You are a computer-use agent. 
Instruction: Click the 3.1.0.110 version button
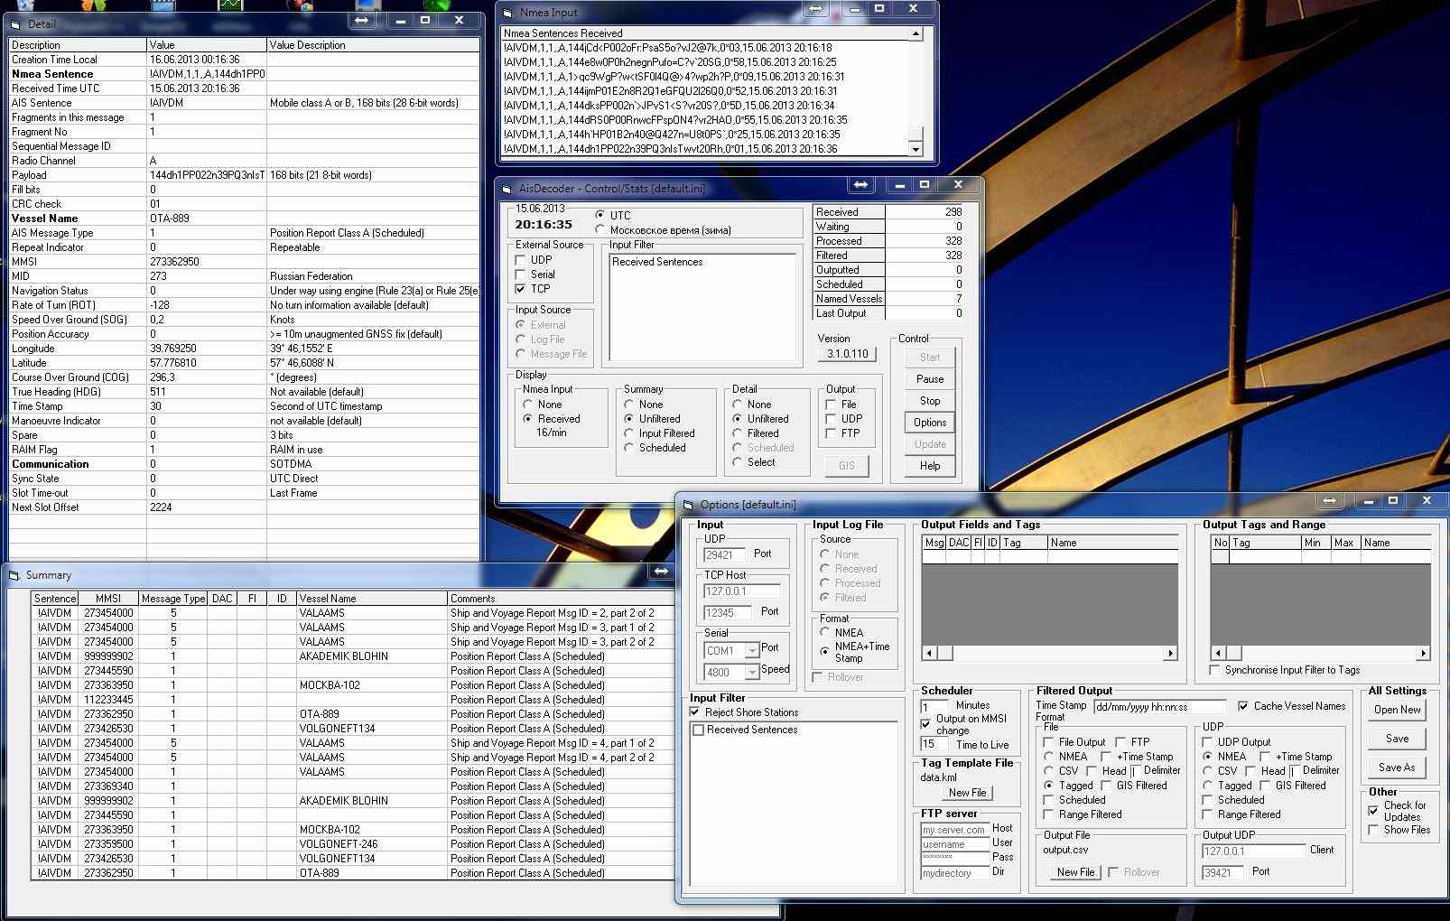tap(848, 354)
